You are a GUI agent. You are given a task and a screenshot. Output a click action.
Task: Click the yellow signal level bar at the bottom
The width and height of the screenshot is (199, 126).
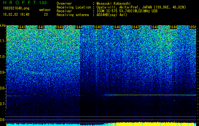pyautogui.click(x=155, y=124)
